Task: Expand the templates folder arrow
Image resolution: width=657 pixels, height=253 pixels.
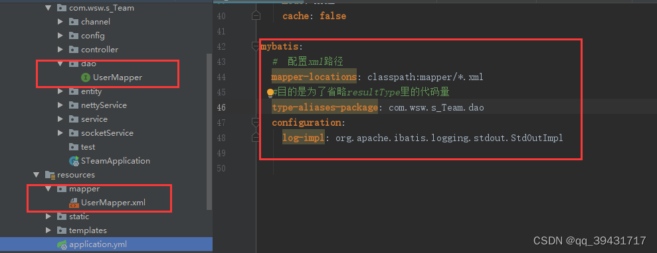Action: [48, 230]
